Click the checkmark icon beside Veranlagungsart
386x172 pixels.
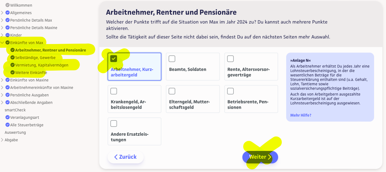click(x=7, y=117)
